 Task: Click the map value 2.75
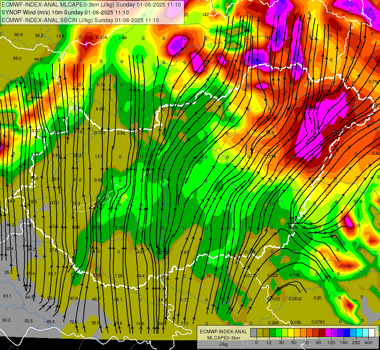(x=207, y=276)
